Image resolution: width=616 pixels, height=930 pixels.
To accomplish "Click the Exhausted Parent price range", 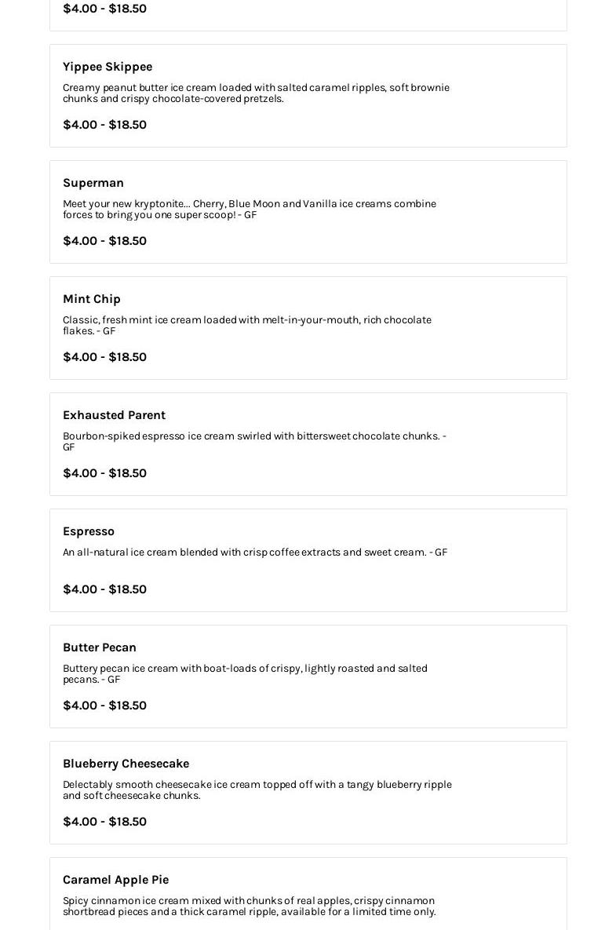I will (104, 473).
